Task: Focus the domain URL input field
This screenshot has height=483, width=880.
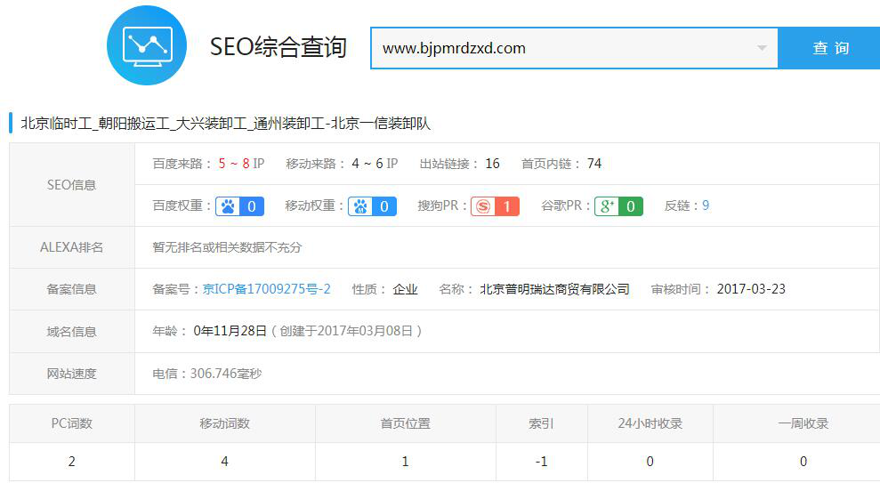Action: [561, 48]
